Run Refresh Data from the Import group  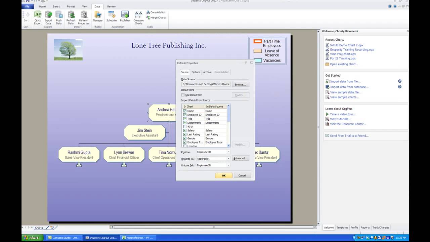click(71, 18)
